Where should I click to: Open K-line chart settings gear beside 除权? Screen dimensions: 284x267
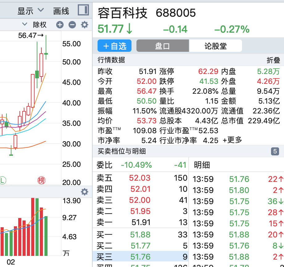coord(84,25)
